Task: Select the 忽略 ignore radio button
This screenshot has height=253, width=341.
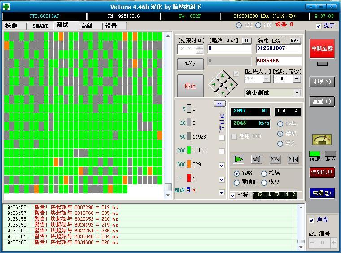Action: (x=236, y=174)
